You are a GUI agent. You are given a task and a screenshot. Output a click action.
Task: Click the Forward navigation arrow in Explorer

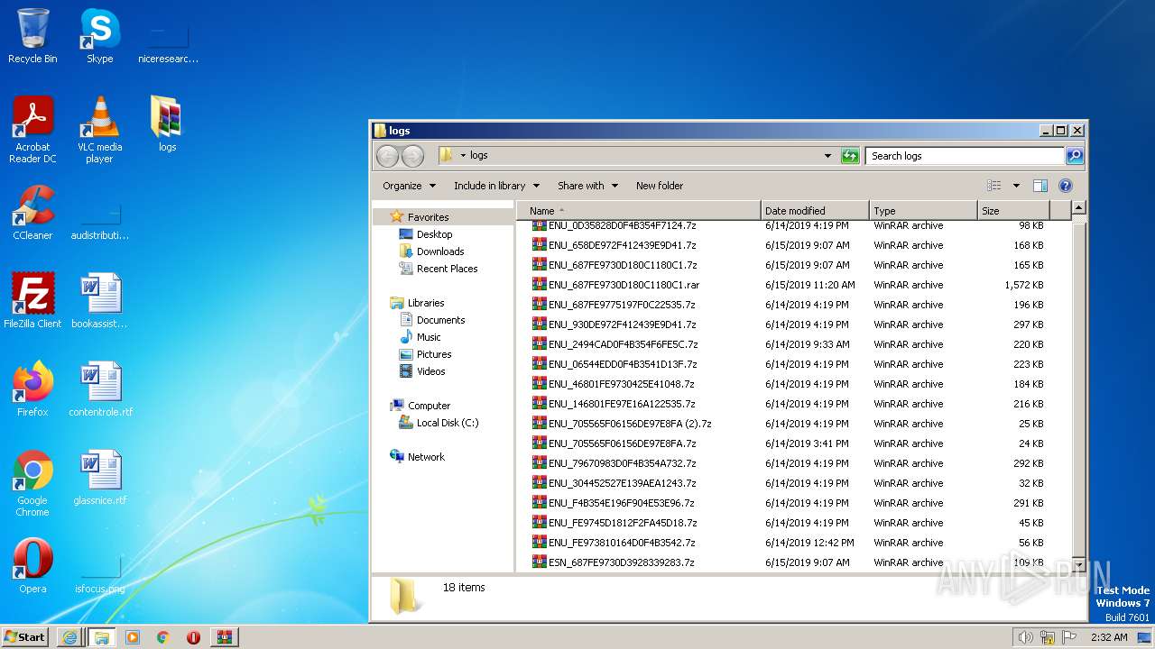(412, 156)
